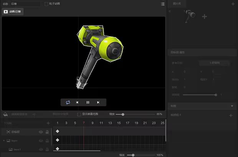
Task: Open the 参考目标 dropdown in properties
Action: click(x=214, y=63)
